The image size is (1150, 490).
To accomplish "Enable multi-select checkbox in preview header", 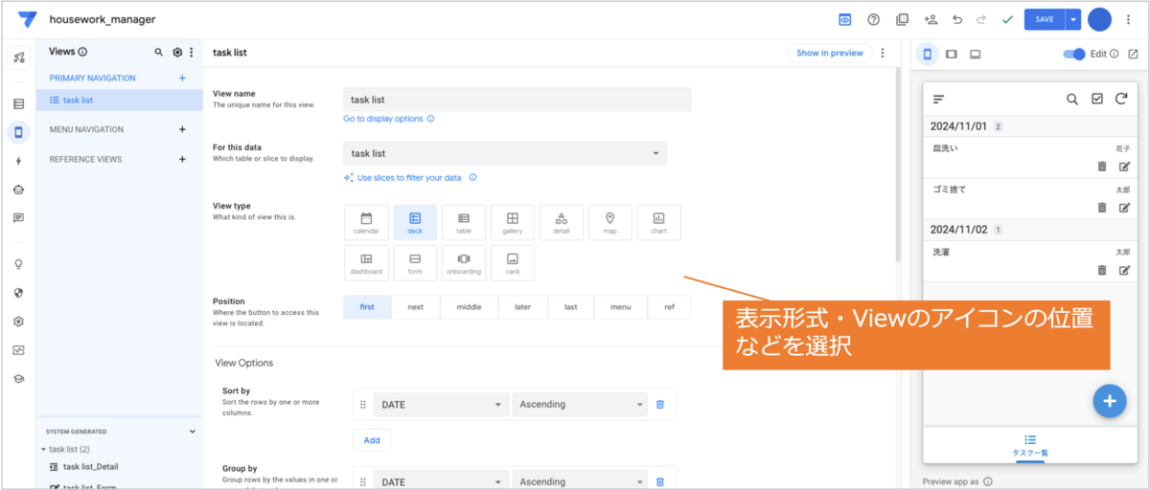I will [x=1097, y=99].
